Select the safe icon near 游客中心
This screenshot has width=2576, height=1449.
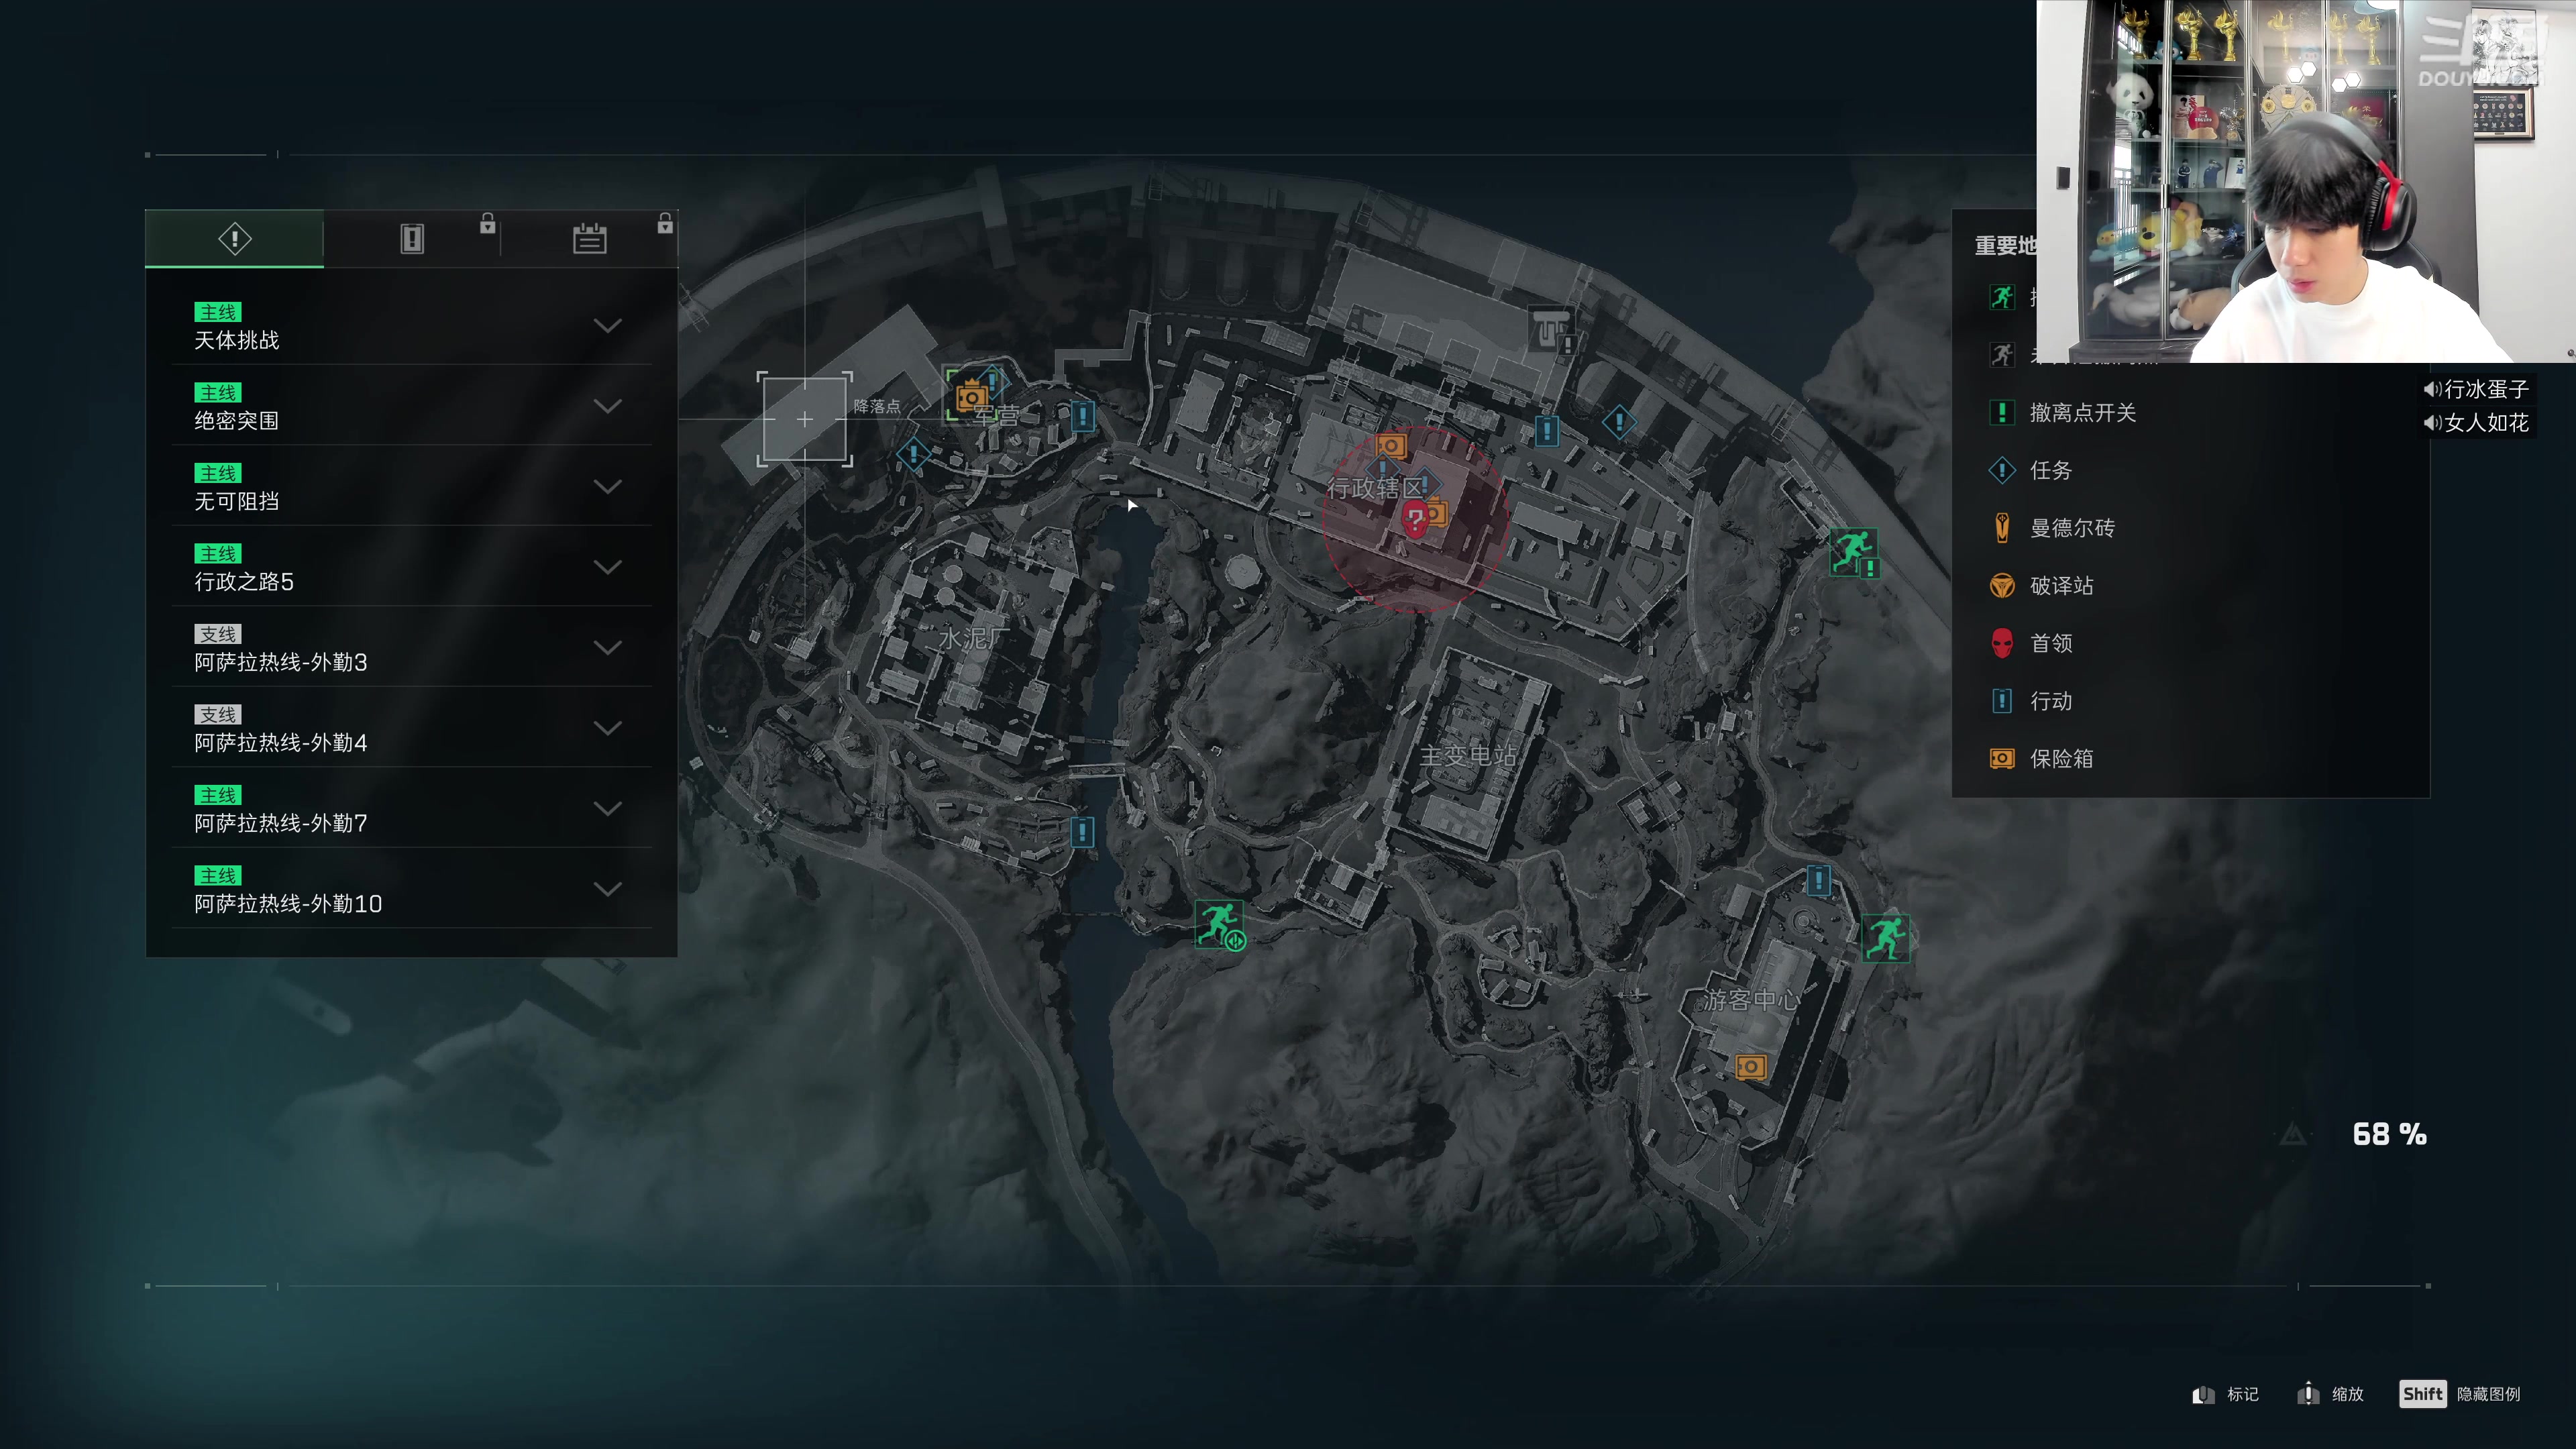1750,1066
